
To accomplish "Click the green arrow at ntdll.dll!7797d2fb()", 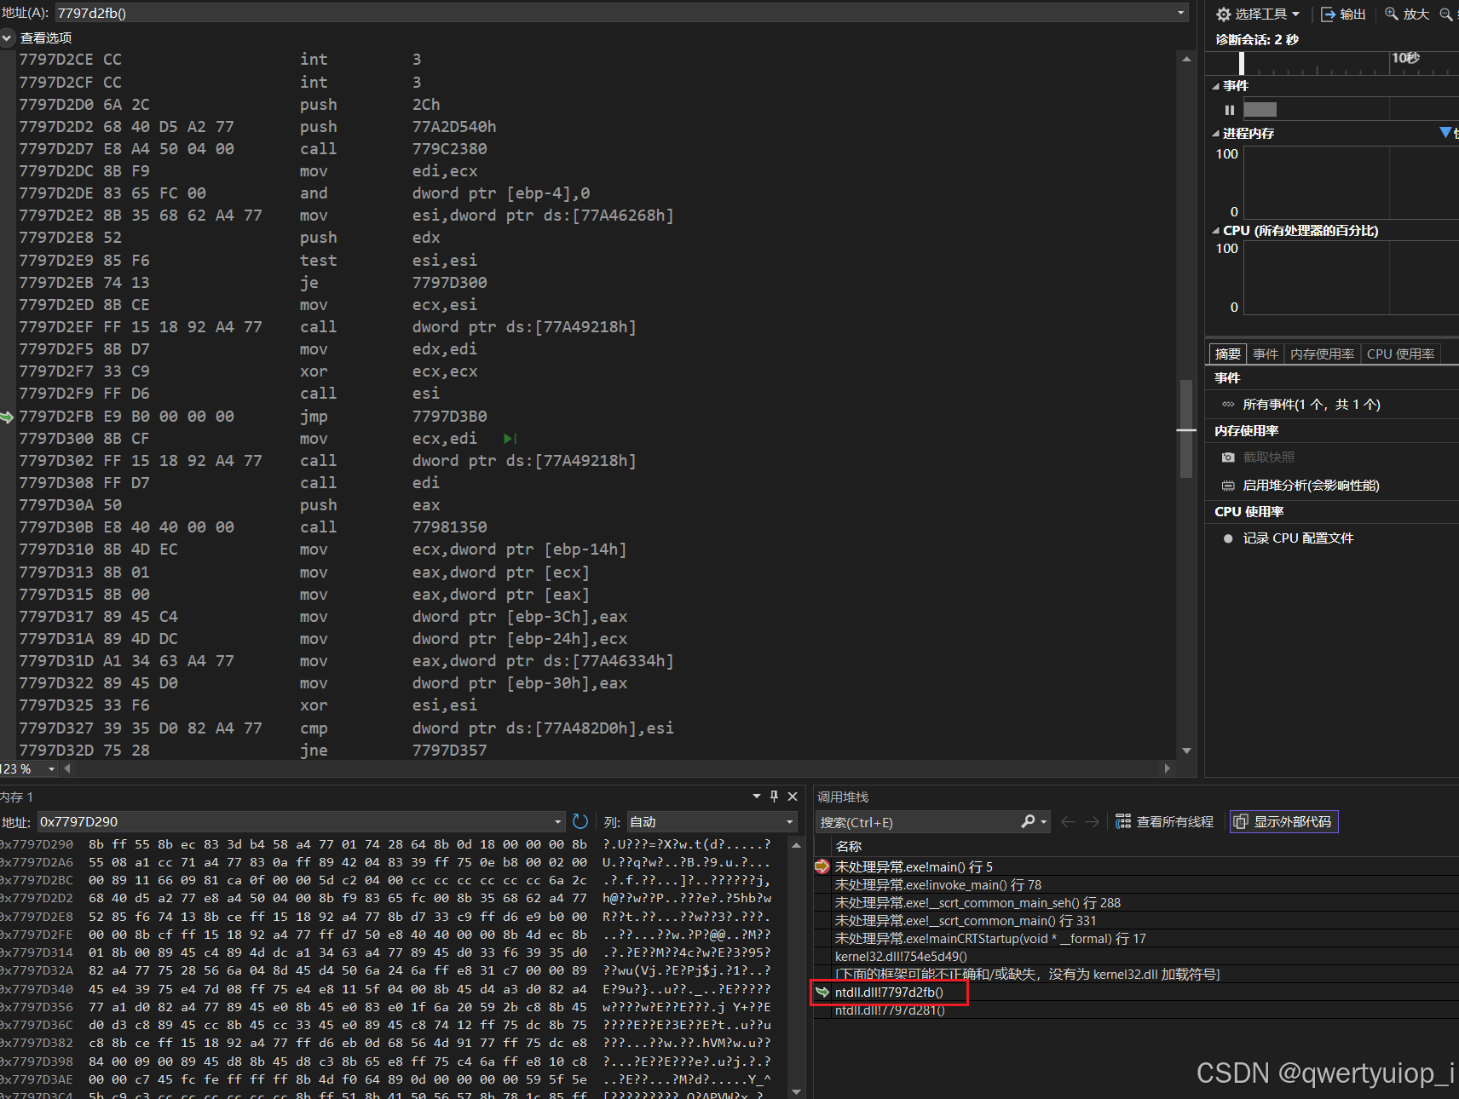I will [822, 992].
